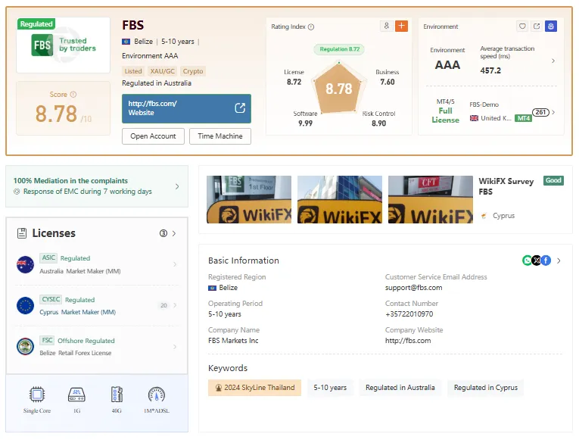Viewport: 579px width, 440px height.
Task: Click the XAU/GC tag
Action: click(162, 71)
